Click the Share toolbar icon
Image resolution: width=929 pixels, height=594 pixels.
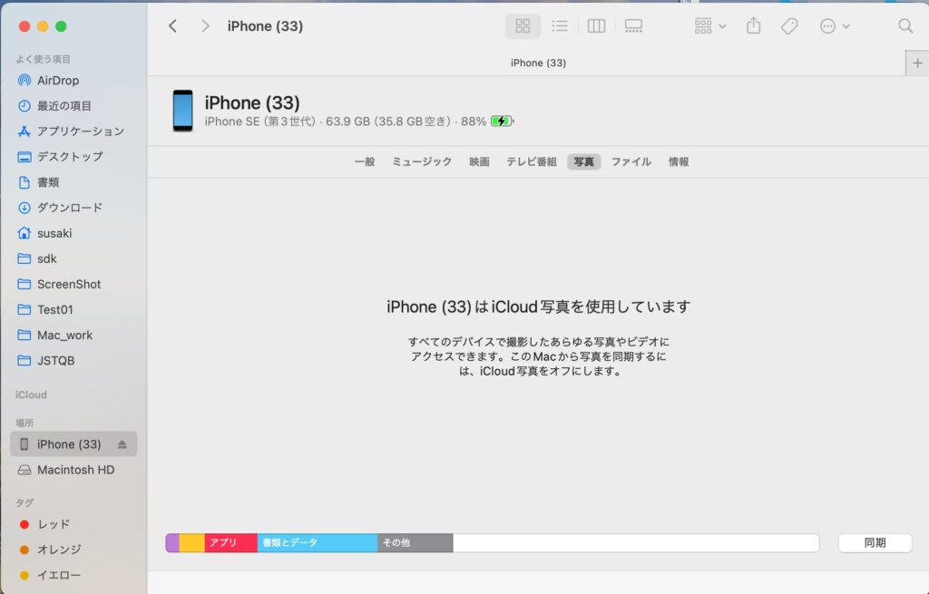(753, 25)
